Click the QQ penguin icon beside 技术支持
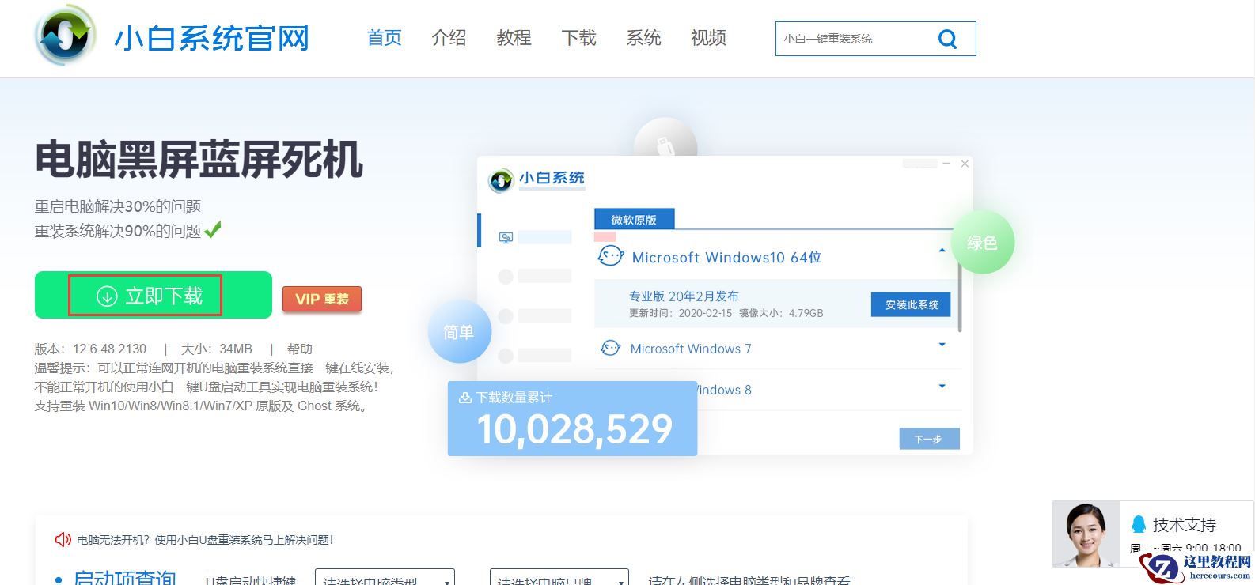Image resolution: width=1255 pixels, height=585 pixels. point(1139,524)
